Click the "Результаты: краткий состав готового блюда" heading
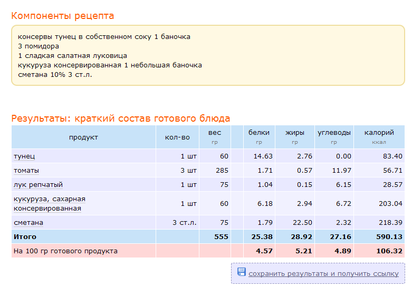Viewport: 412px width, 297px height. click(x=121, y=118)
